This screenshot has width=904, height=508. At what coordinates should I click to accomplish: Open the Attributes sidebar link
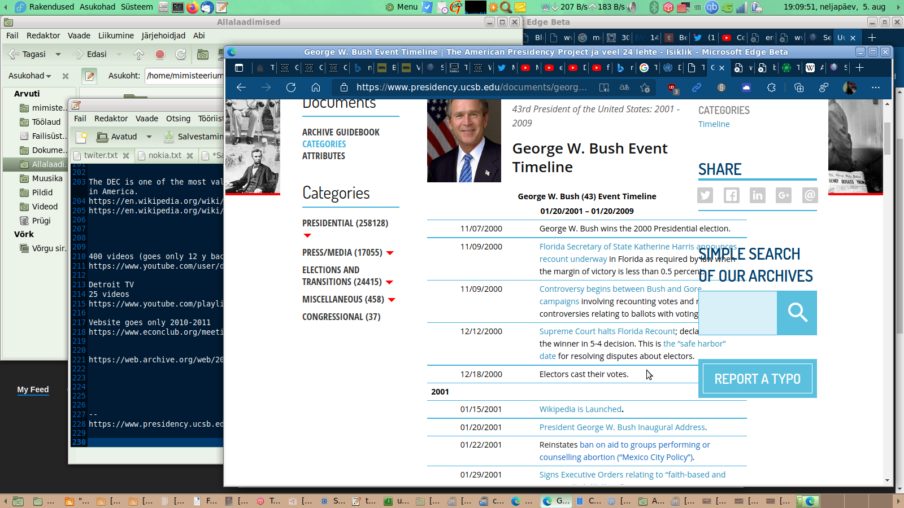coord(323,156)
